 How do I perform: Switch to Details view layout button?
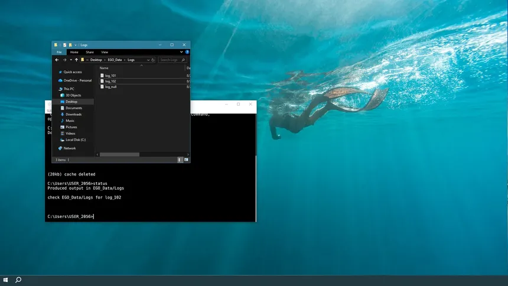pos(180,160)
